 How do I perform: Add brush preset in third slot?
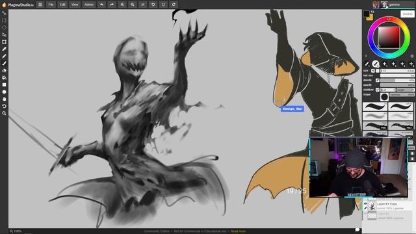pos(385,64)
